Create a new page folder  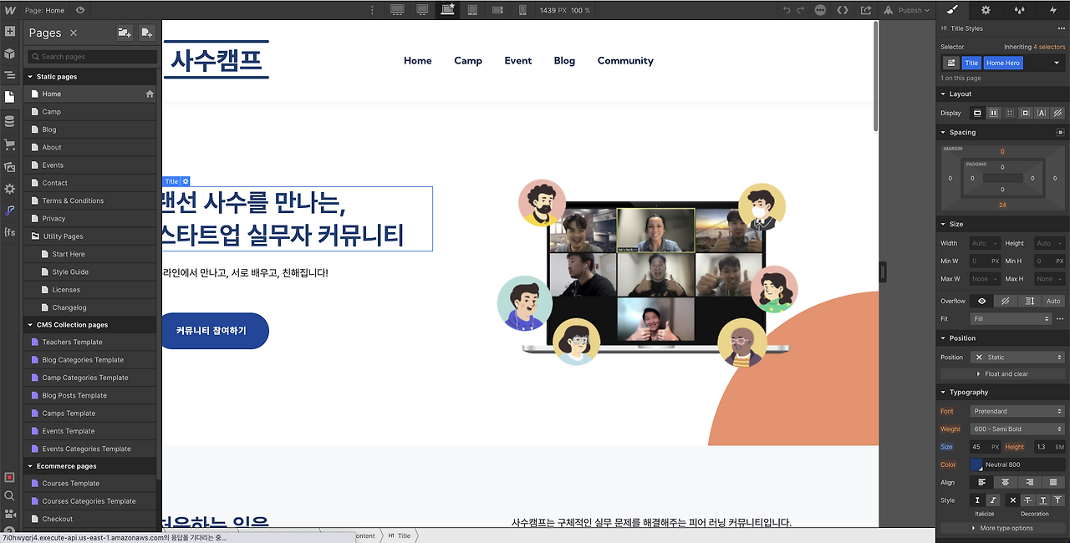pos(125,33)
